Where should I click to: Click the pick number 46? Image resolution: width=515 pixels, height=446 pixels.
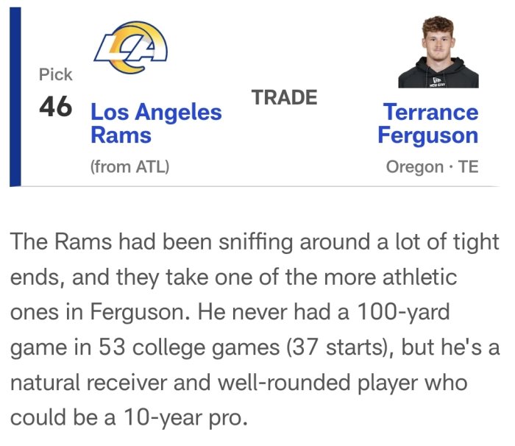pos(56,107)
